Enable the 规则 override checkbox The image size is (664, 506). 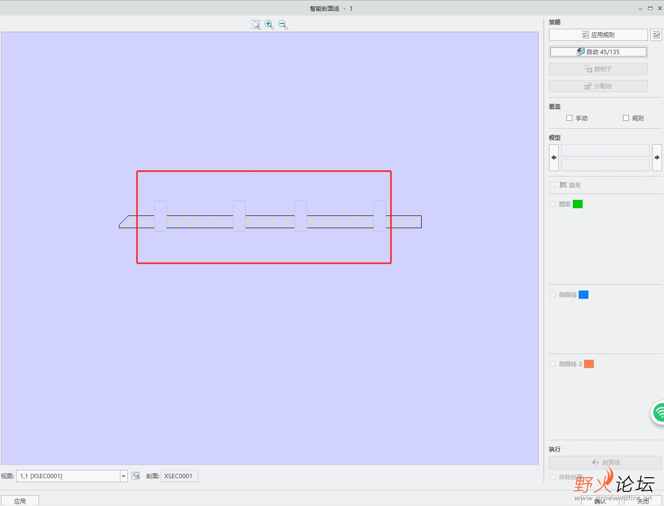point(626,118)
